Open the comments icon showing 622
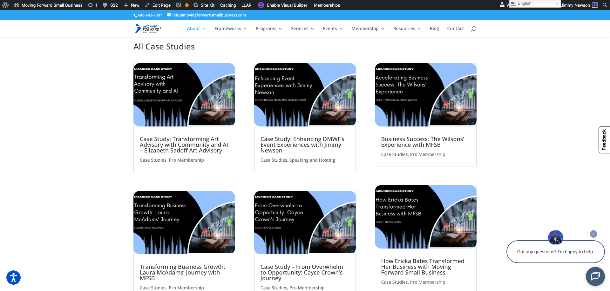 pos(110,5)
